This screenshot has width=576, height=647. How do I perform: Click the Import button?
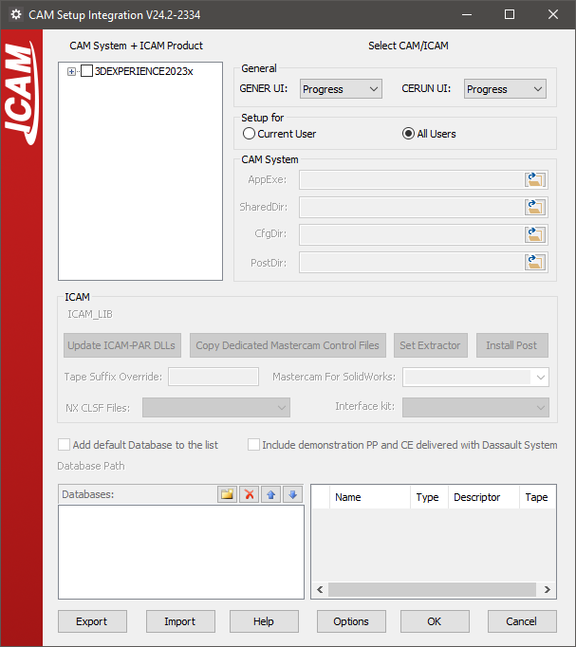(x=180, y=621)
